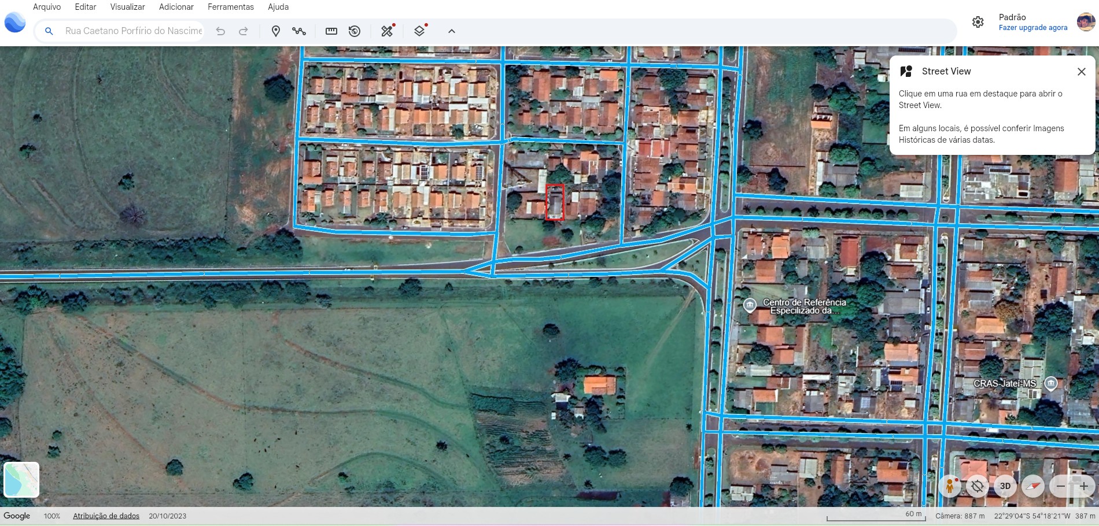Click the Fazer upgrade agora link

[1032, 28]
